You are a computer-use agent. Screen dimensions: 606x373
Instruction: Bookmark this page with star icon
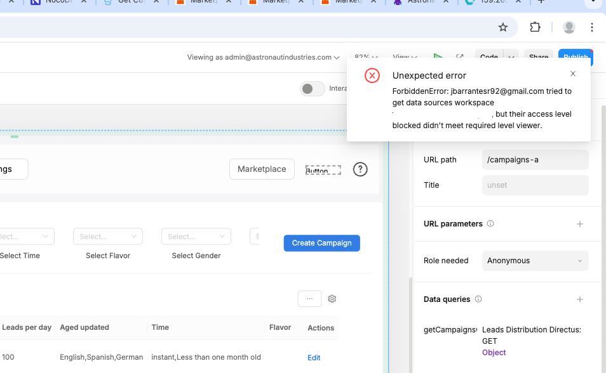coord(502,27)
